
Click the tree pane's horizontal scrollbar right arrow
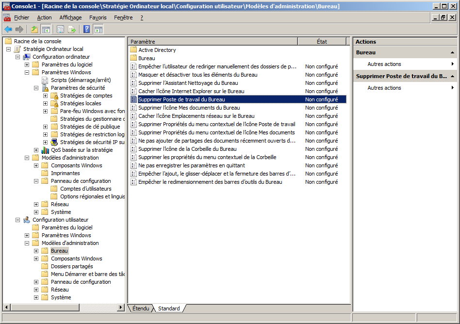[x=121, y=308]
